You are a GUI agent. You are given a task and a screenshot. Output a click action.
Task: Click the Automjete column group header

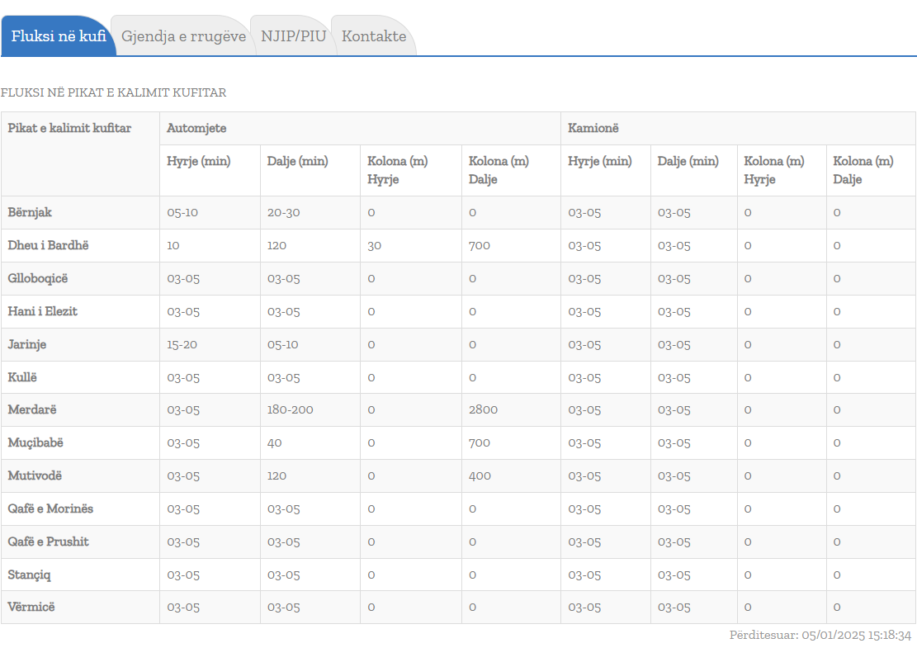pos(196,128)
